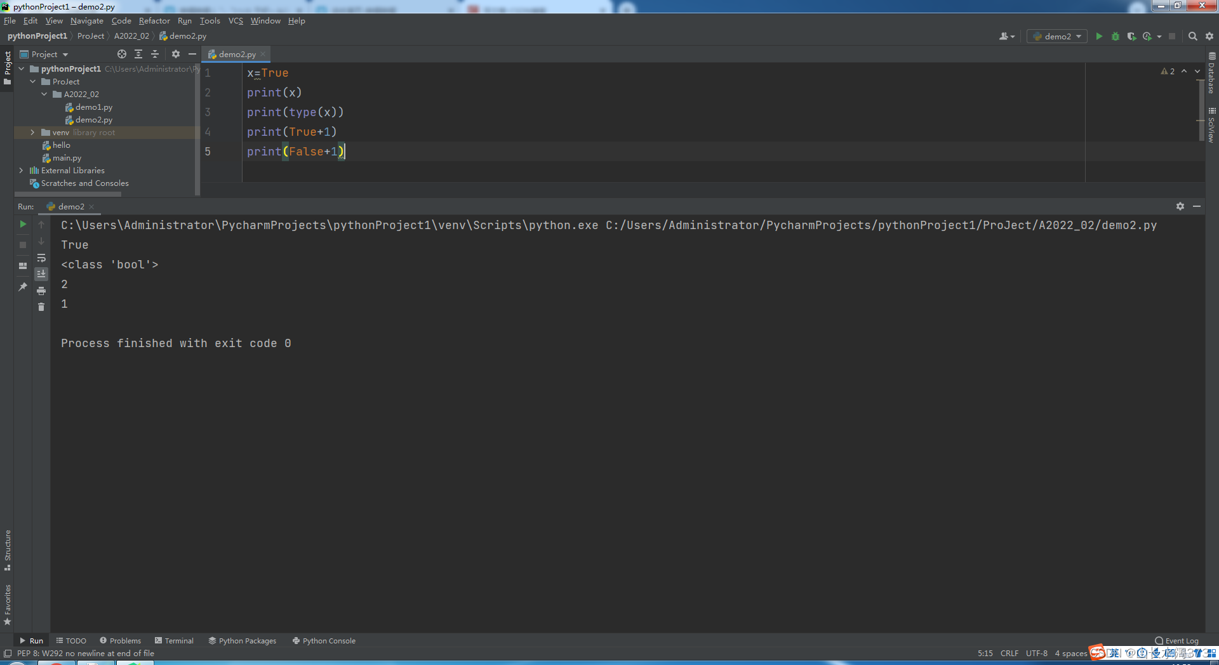Switch to the Terminal tab
The width and height of the screenshot is (1219, 665).
coord(174,641)
